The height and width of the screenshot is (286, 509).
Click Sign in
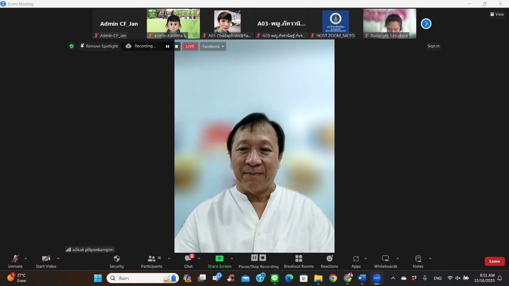pyautogui.click(x=433, y=46)
